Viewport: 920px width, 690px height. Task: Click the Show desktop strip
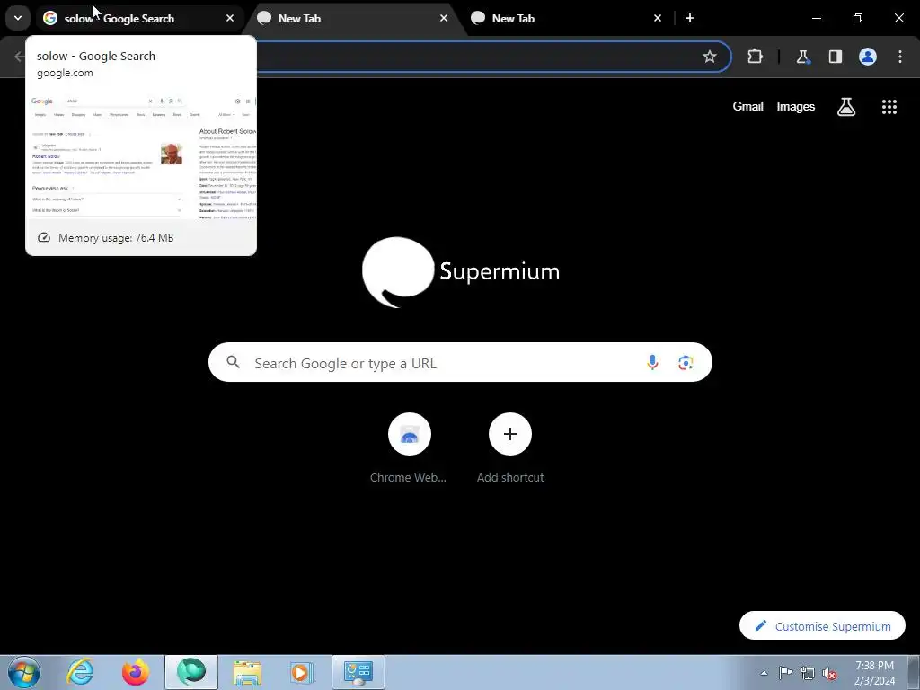pyautogui.click(x=916, y=672)
